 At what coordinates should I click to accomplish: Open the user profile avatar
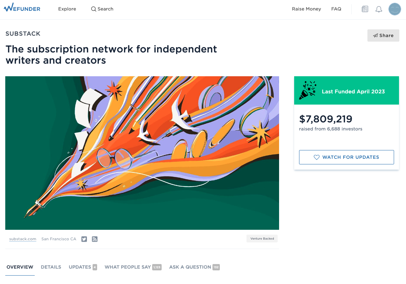click(394, 9)
